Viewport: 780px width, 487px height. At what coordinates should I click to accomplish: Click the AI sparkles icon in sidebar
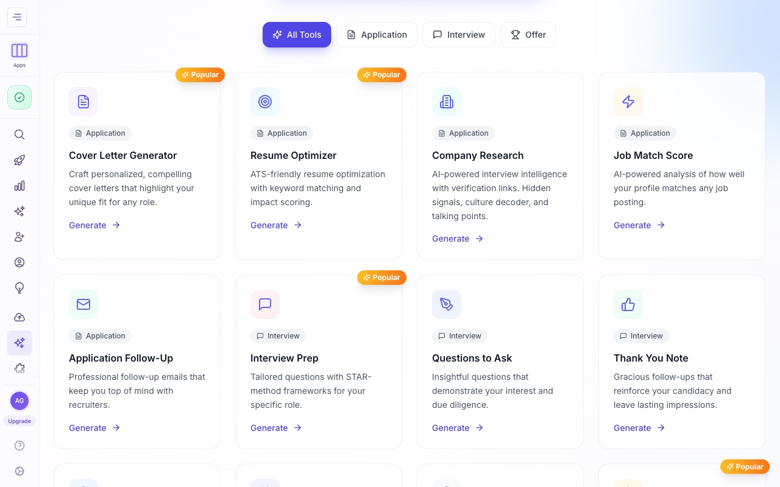tap(19, 211)
